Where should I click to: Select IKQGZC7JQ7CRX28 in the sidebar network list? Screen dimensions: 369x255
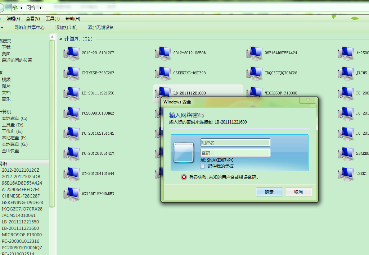22,209
